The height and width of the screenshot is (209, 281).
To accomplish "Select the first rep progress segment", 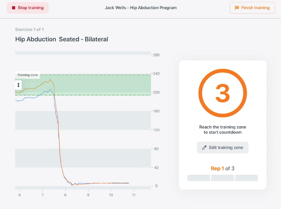I will [x=198, y=178].
